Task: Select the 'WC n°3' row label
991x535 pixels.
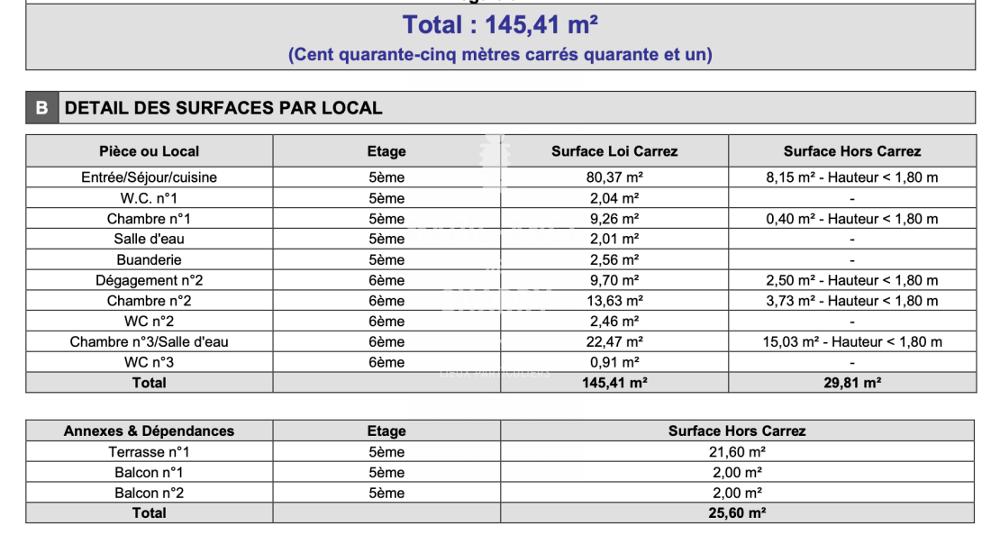Action: [150, 362]
